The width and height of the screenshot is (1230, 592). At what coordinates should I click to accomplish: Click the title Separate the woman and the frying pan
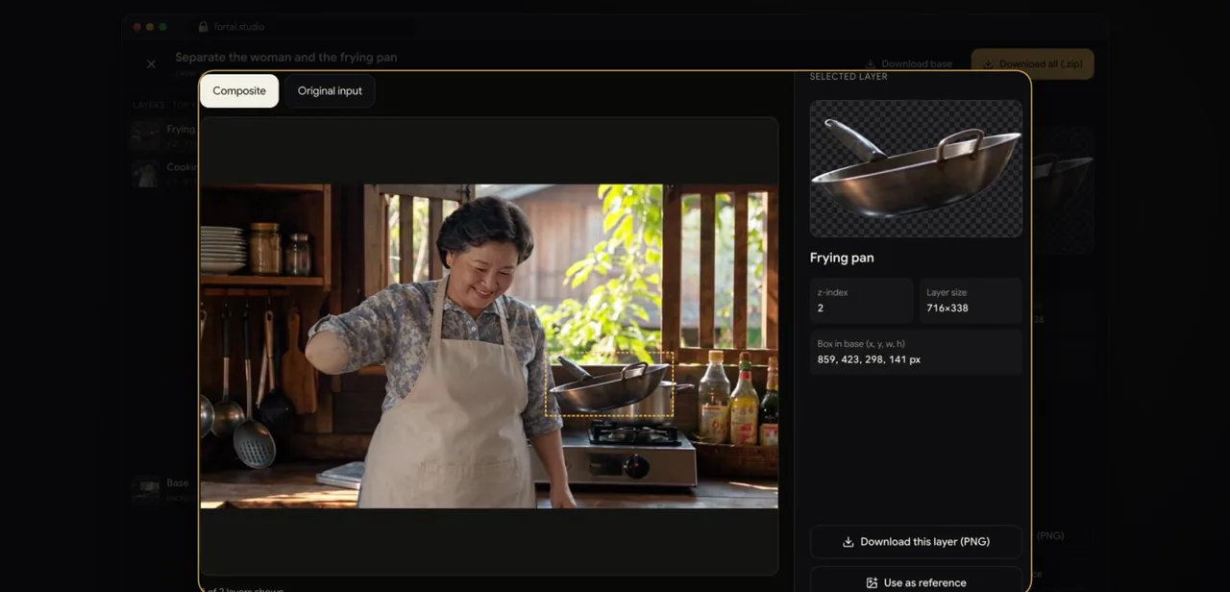[286, 58]
